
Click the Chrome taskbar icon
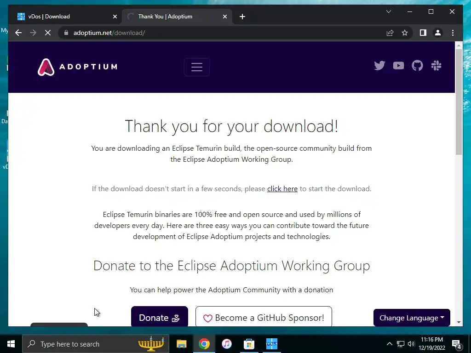(x=204, y=344)
